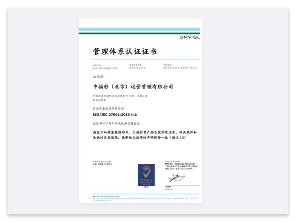The image size is (296, 222).
Task: Click the scope line starting 向客户和渠道提供即开
Action: click(x=145, y=132)
